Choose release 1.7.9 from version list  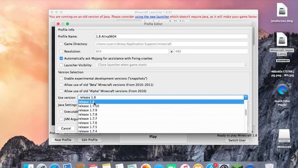(x=161, y=110)
